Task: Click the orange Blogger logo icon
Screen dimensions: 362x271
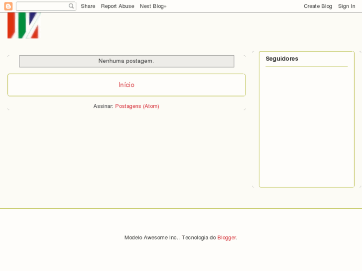Action: pos(8,6)
